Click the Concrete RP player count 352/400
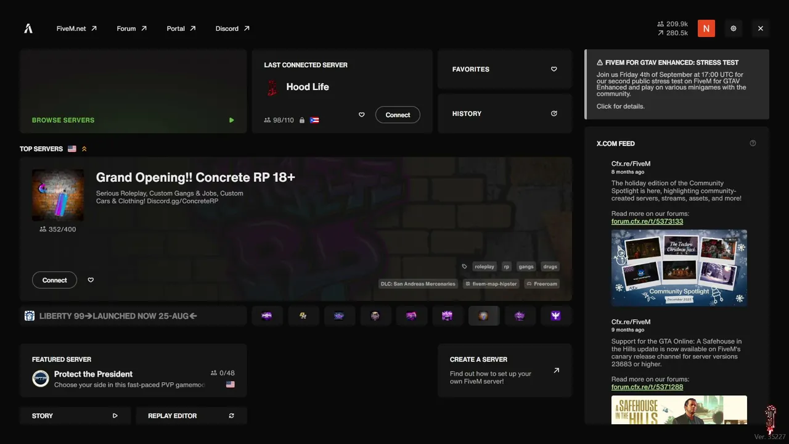Screen dimensions: 789x444 coord(58,229)
